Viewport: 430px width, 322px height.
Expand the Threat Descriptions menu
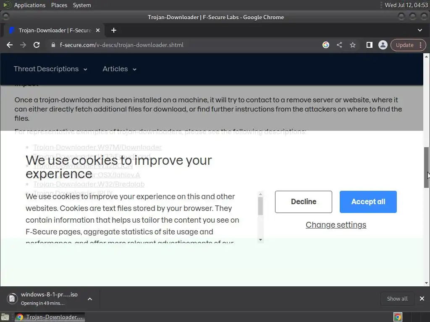(50, 69)
